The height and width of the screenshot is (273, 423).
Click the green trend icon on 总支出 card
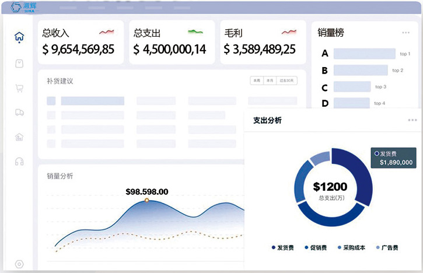[195, 32]
